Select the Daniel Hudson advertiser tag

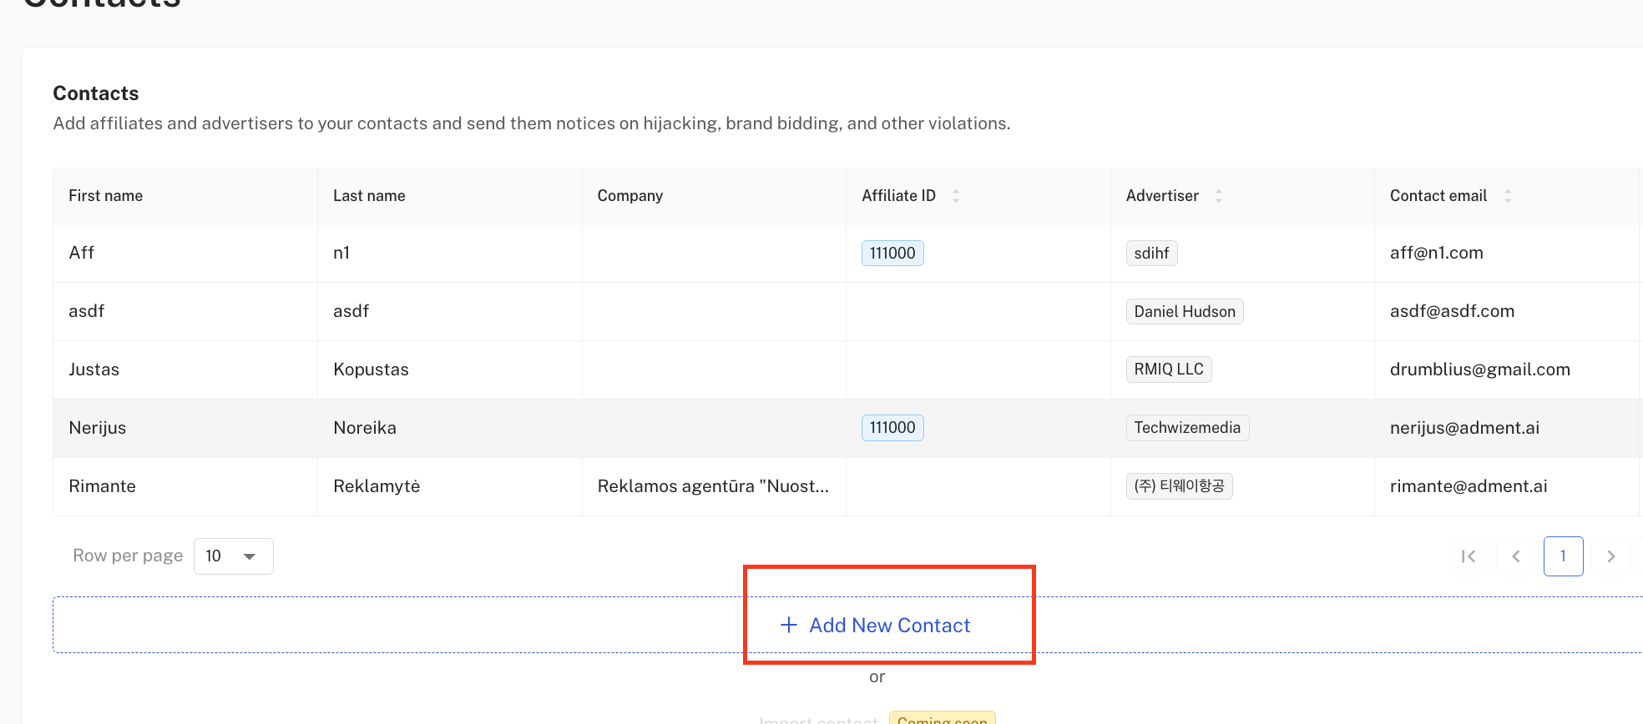click(x=1185, y=311)
